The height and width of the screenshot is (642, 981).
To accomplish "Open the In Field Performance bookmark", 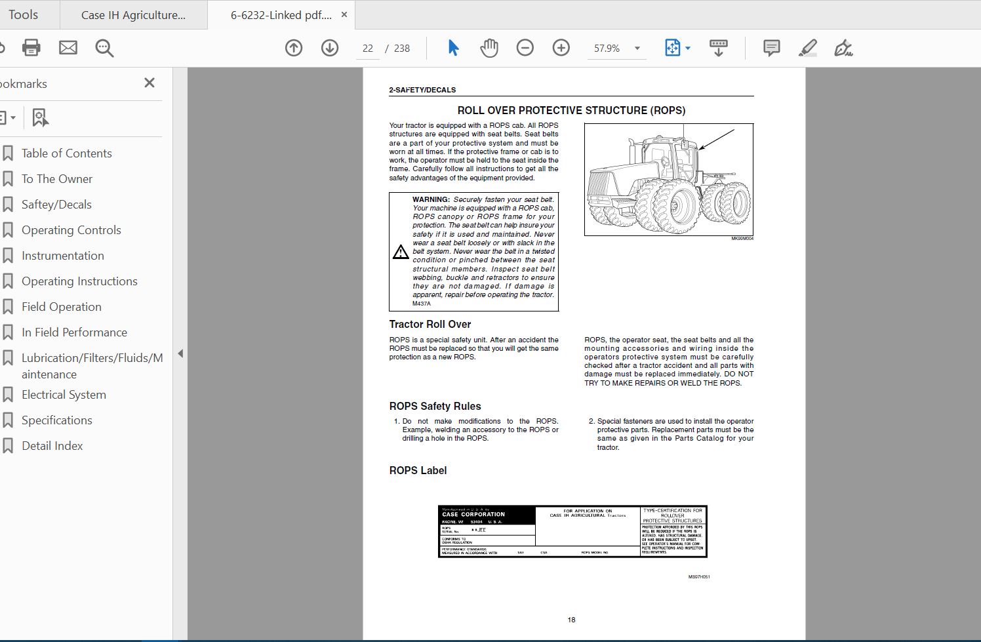I will coord(74,332).
